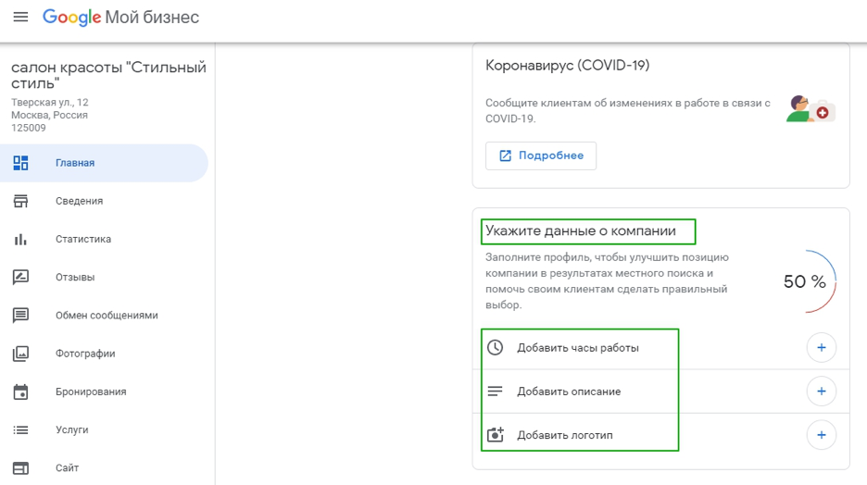Open the hamburger main menu

coord(20,18)
